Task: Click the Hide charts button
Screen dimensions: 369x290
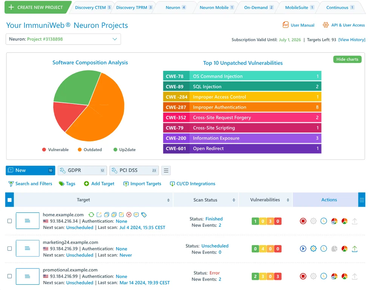Action: pos(347,59)
